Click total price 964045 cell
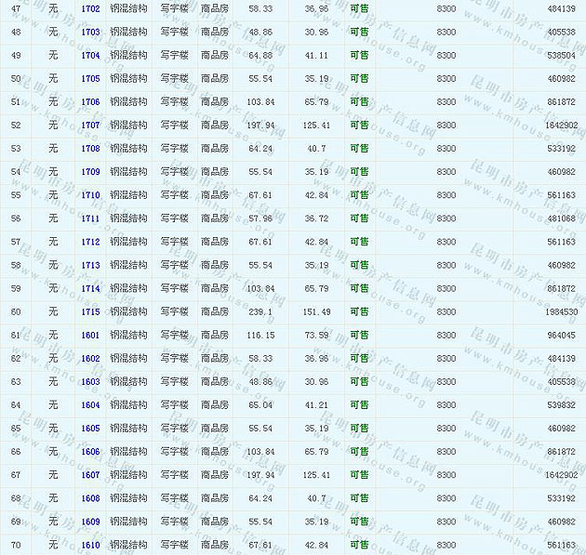586x555 pixels. click(561, 335)
